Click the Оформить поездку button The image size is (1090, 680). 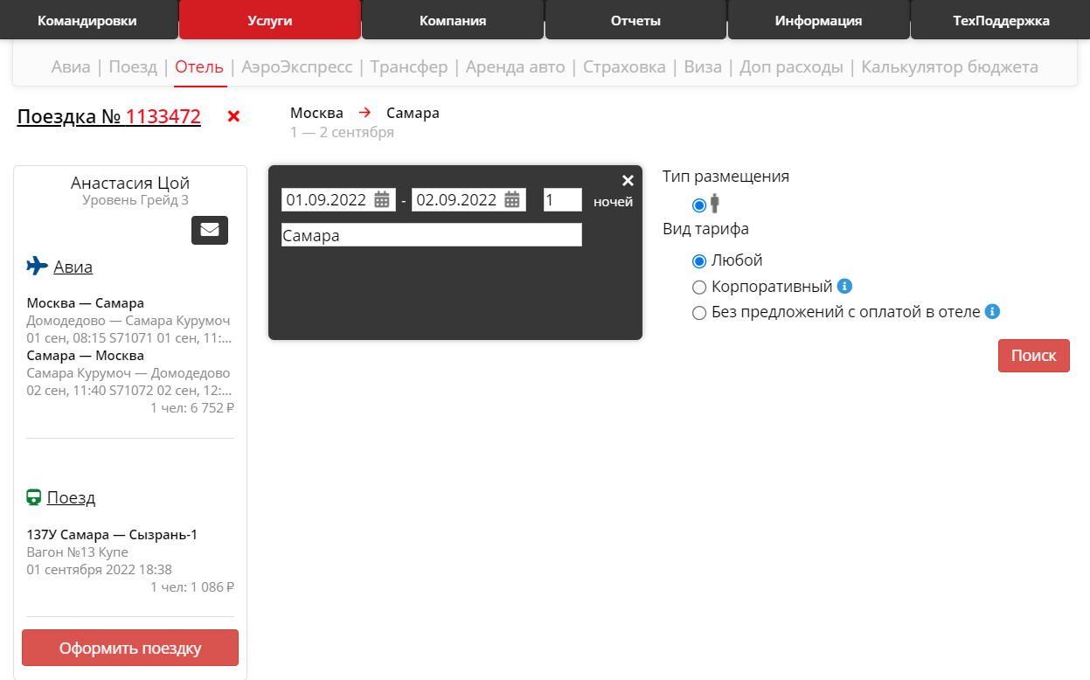click(x=130, y=648)
